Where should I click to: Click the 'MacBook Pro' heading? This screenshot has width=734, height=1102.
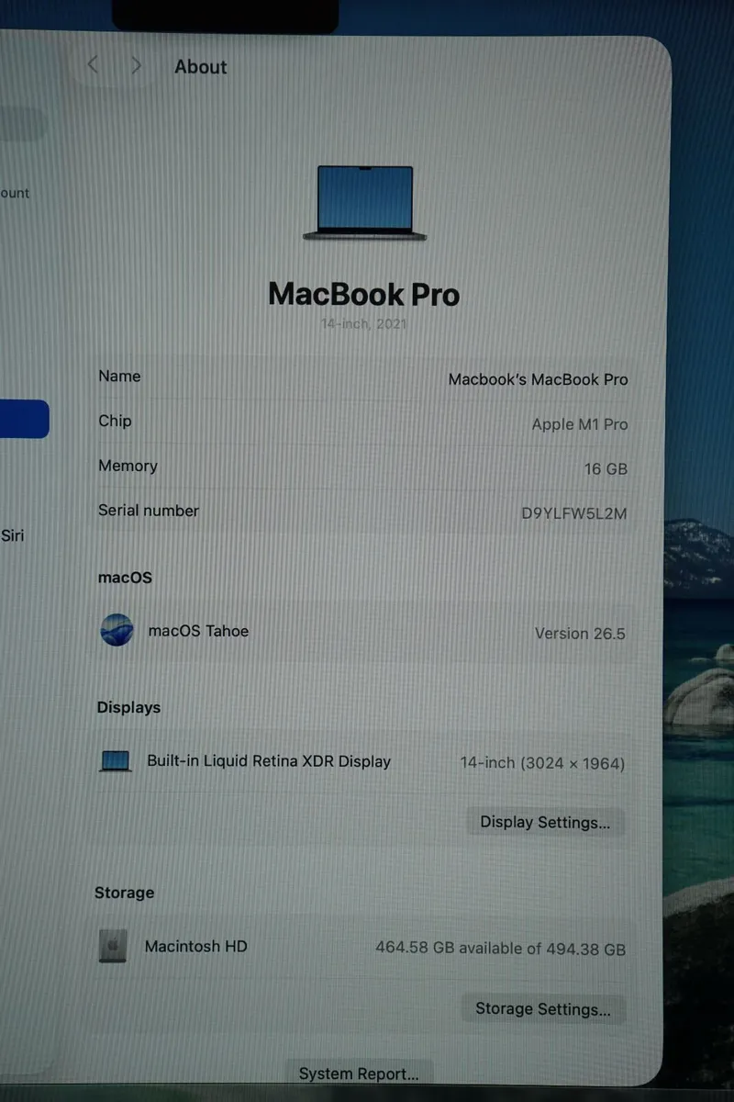pyautogui.click(x=364, y=294)
